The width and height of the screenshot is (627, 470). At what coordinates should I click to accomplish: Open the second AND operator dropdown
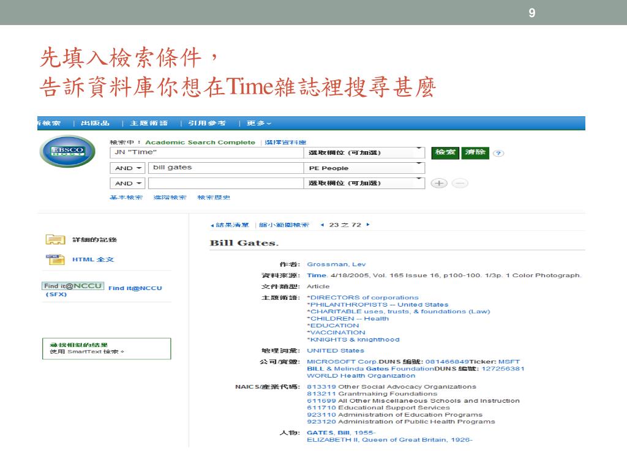(x=127, y=184)
